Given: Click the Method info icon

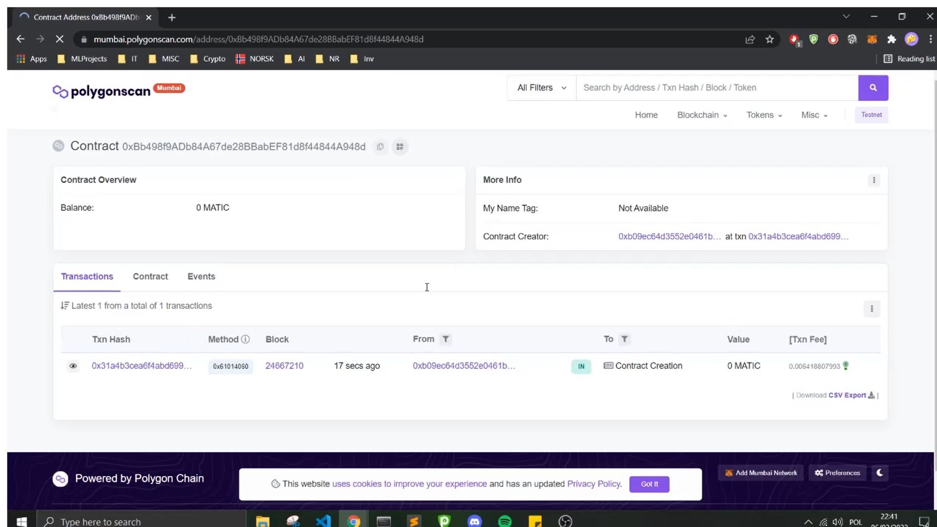Looking at the screenshot, I should [245, 339].
